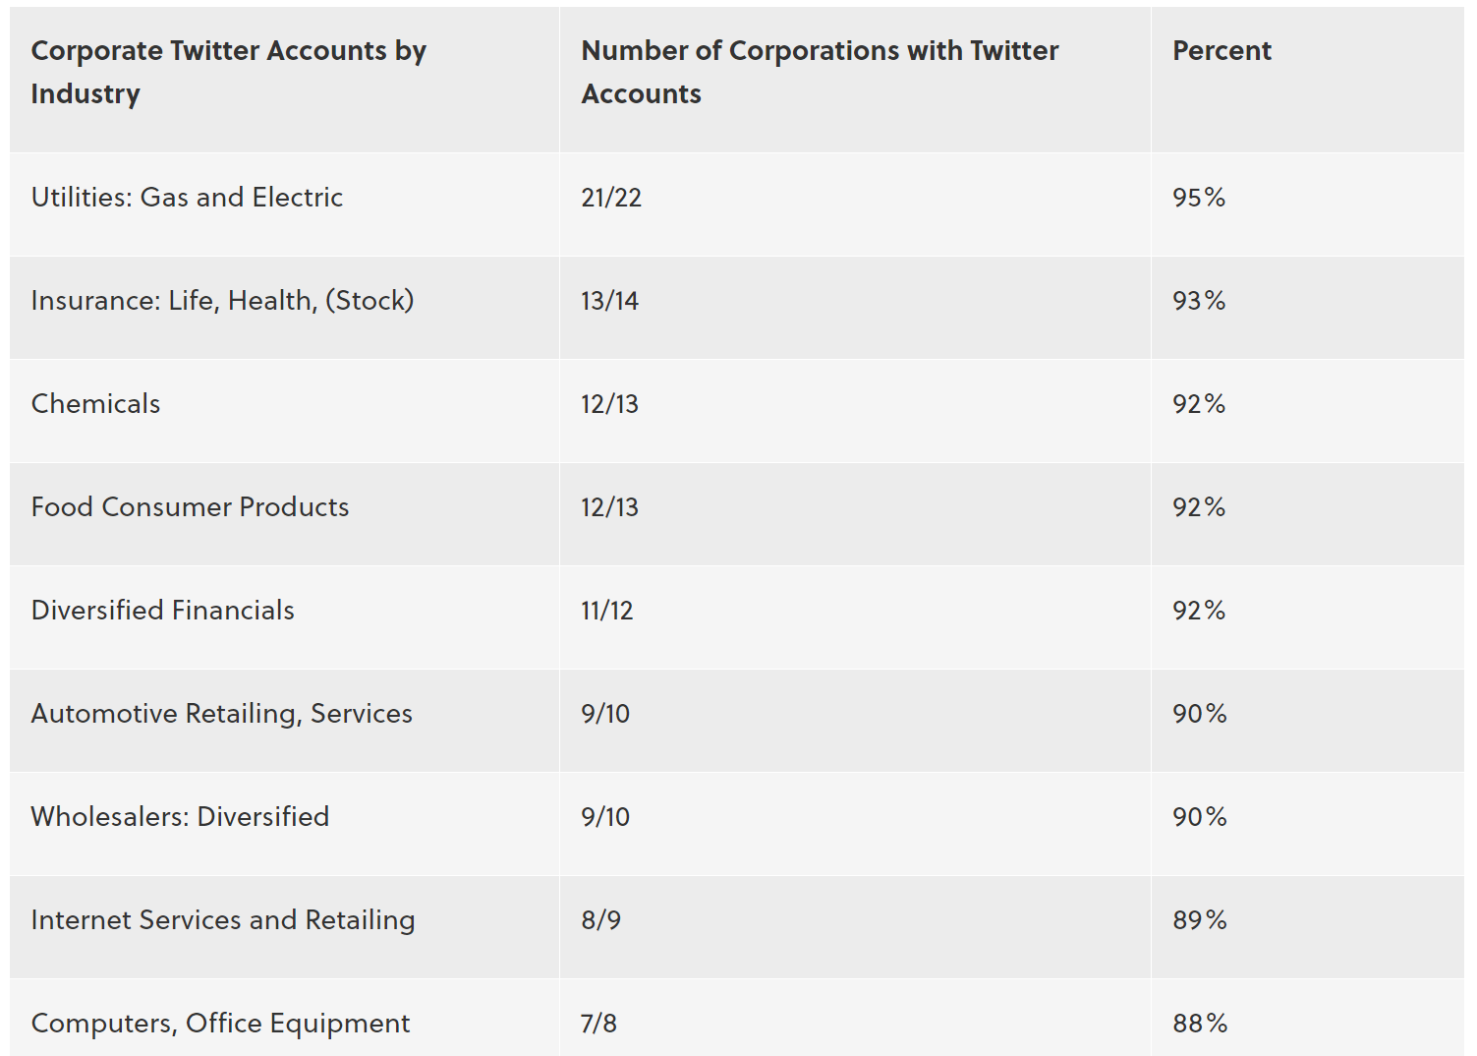
Task: Click the 'Food Consumer Products' cell
Action: click(x=190, y=507)
